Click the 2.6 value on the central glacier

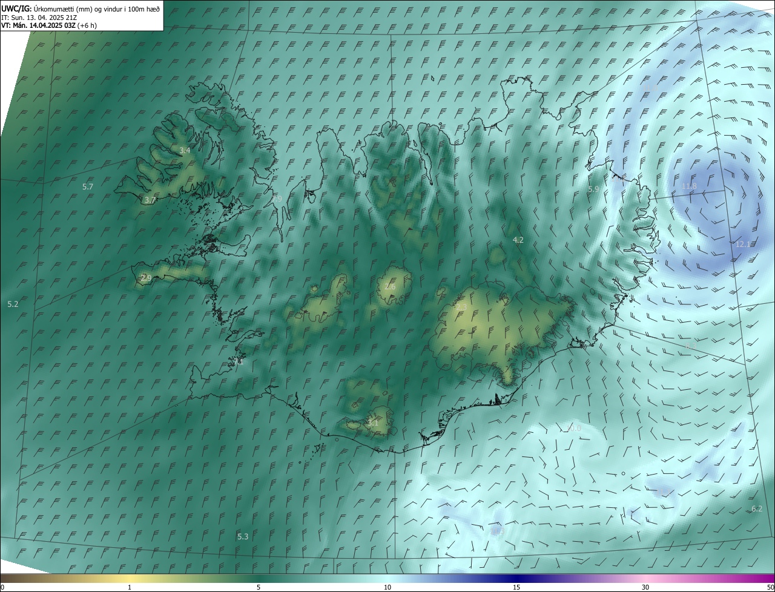click(390, 286)
